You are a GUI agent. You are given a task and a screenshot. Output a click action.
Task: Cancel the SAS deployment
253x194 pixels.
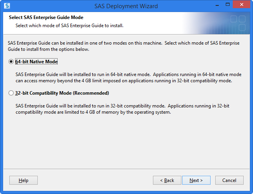[x=229, y=180]
